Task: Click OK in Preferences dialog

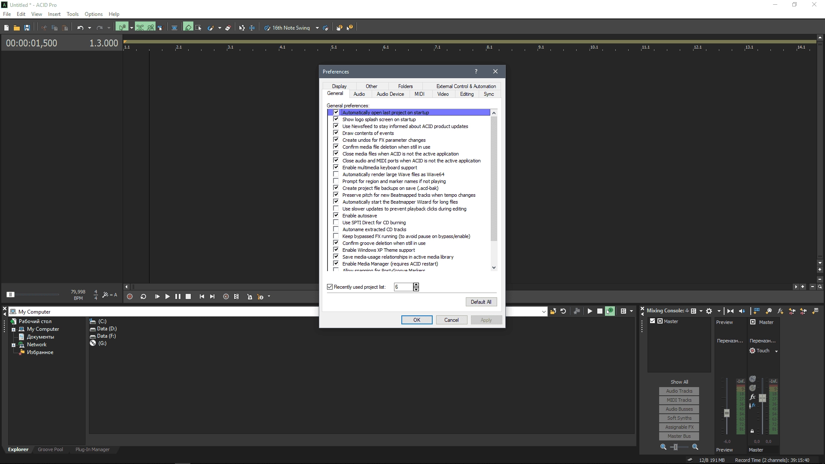Action: 417,320
